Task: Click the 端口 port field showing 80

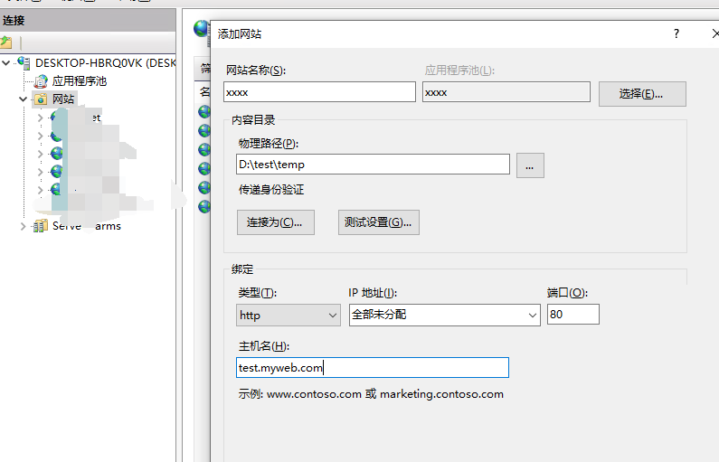Action: pyautogui.click(x=572, y=315)
